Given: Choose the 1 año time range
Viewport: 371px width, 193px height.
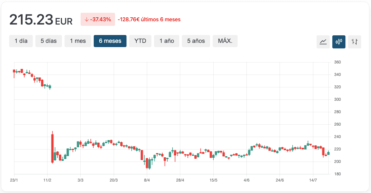Looking at the screenshot, I should click(166, 41).
